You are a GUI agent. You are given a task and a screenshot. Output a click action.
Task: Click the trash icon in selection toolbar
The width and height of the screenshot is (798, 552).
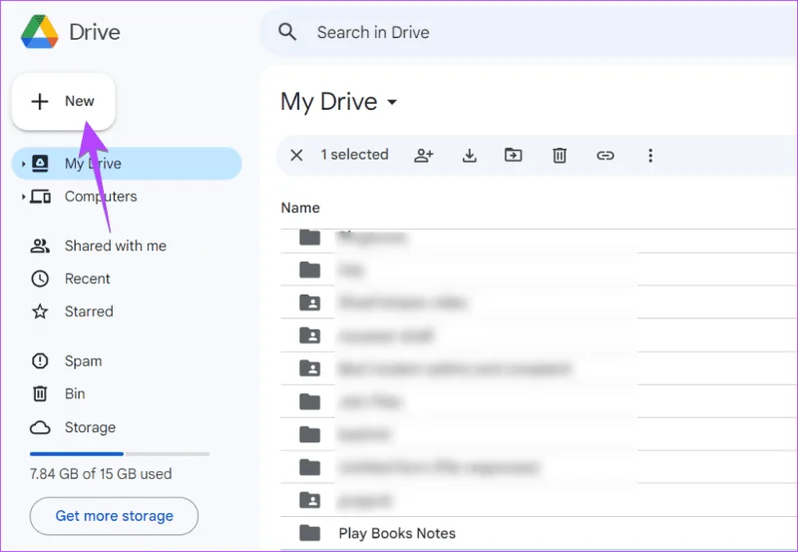pos(560,156)
